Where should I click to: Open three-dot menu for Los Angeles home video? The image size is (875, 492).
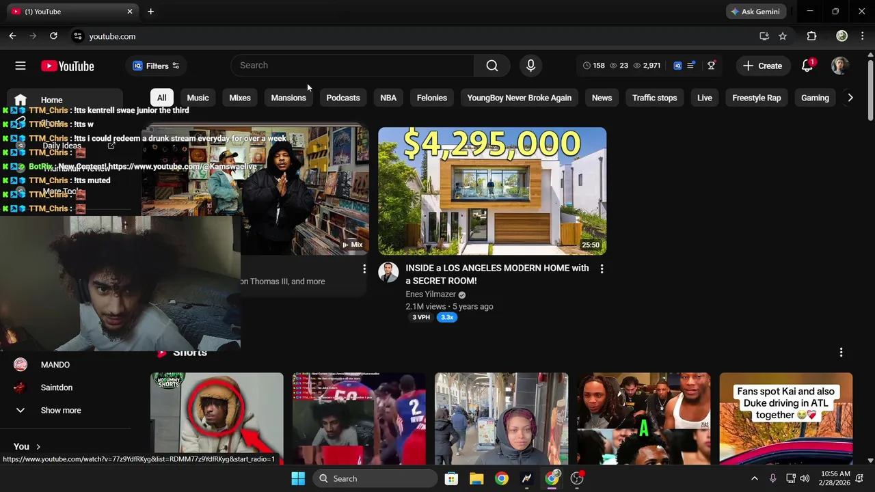tap(602, 269)
